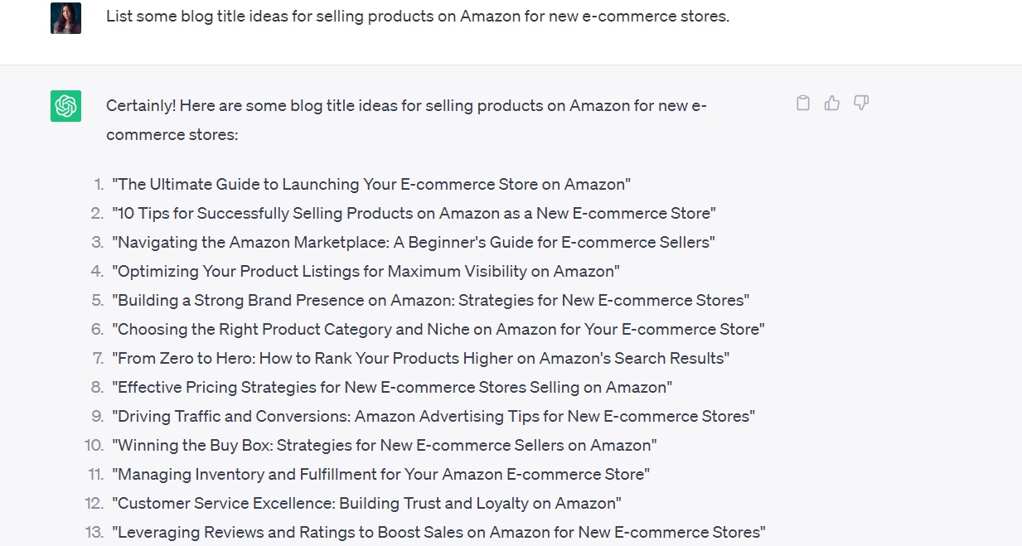Select "The Ultimate Guide to Launching" title
Image resolution: width=1022 pixels, height=546 pixels.
pyautogui.click(x=371, y=184)
